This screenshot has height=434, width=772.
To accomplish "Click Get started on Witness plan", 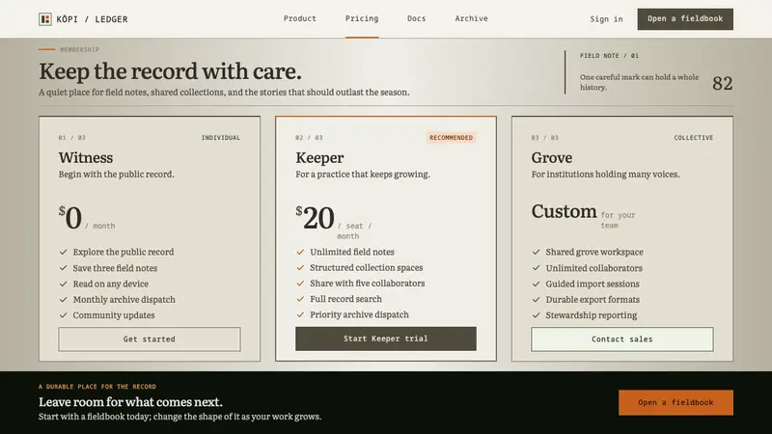I will (150, 339).
